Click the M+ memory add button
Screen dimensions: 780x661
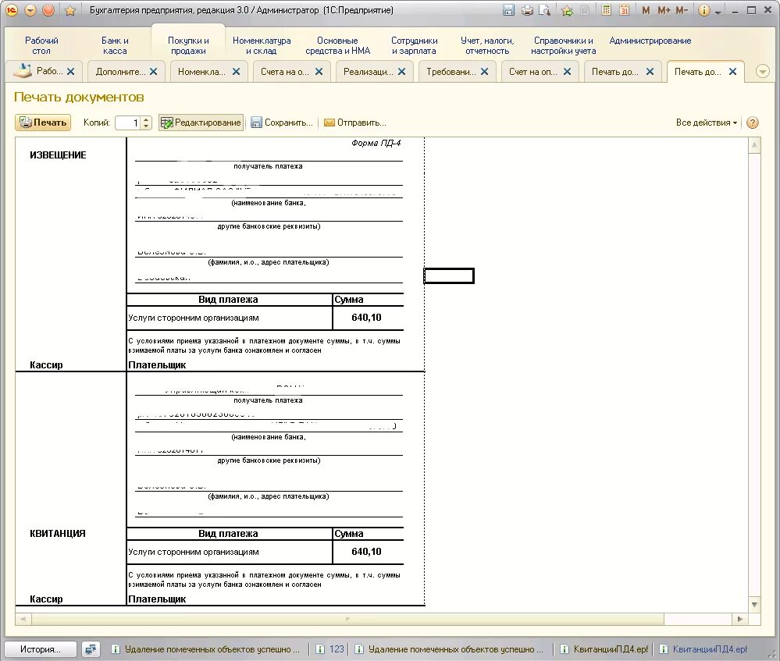coord(664,10)
